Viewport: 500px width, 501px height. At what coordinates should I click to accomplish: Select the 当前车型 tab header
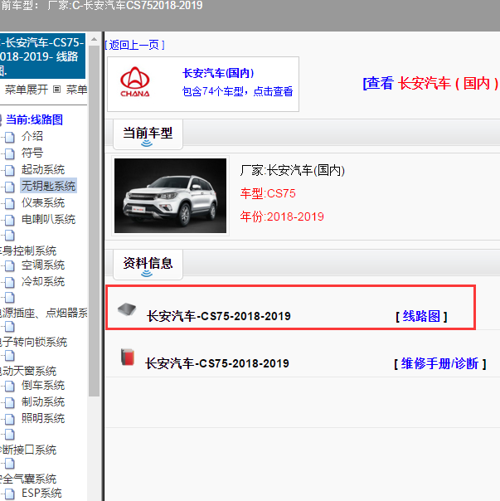point(148,134)
